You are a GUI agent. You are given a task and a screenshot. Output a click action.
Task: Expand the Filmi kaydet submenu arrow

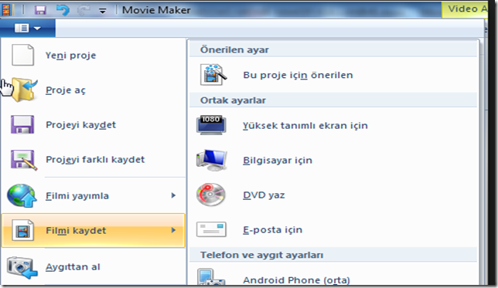coord(173,230)
